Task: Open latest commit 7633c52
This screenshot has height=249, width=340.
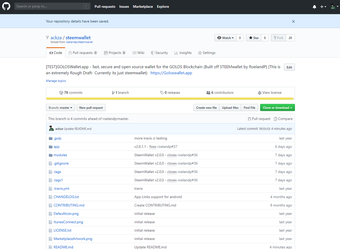Action: pos(265,129)
